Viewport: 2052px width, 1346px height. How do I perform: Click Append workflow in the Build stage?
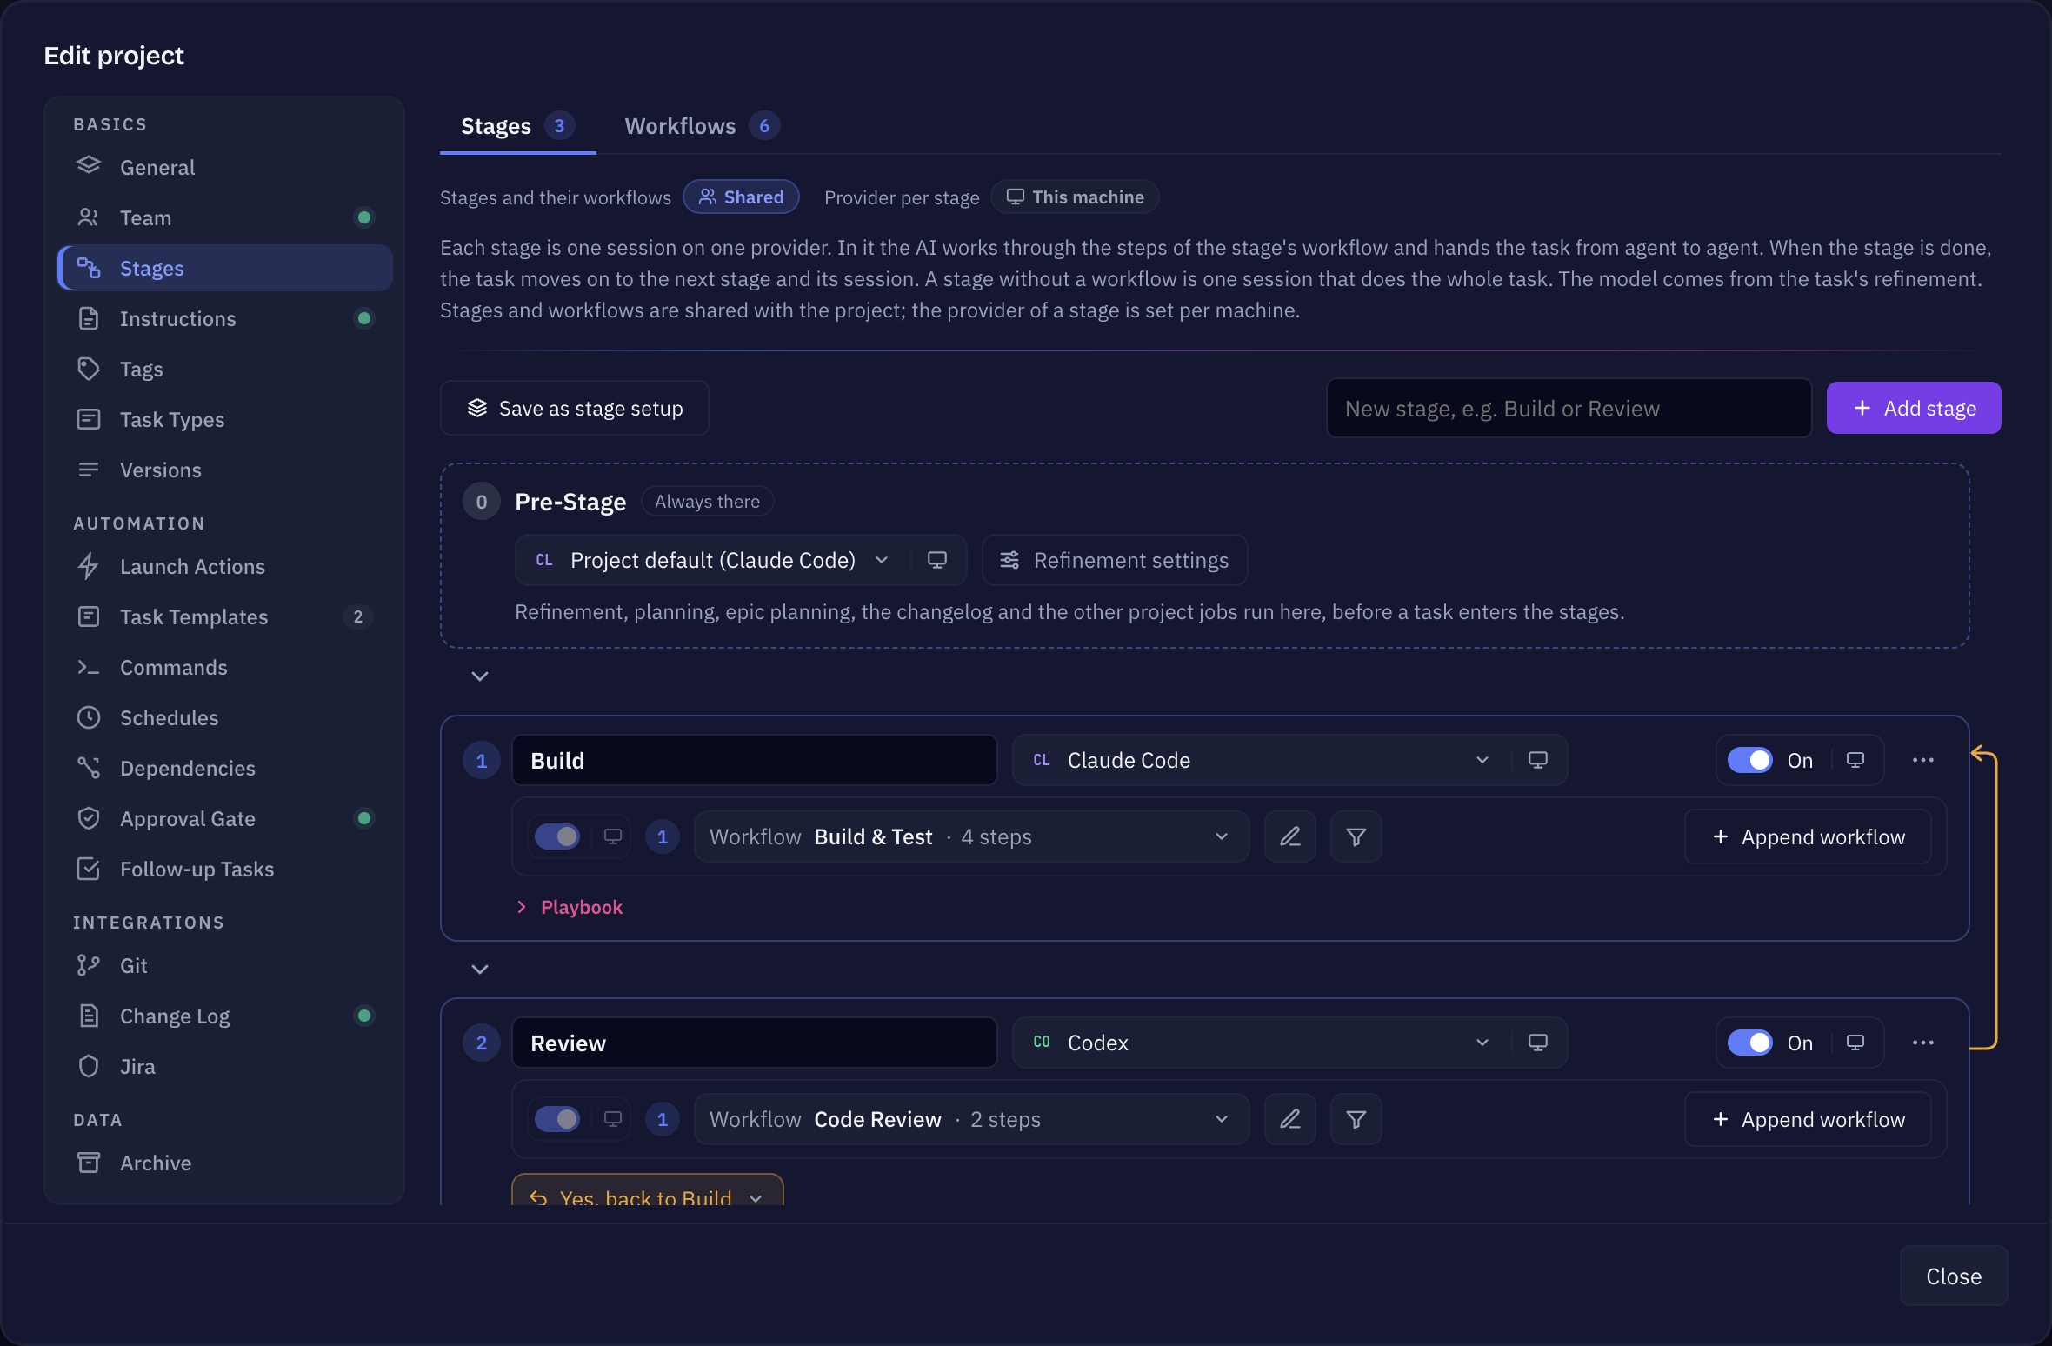1808,836
